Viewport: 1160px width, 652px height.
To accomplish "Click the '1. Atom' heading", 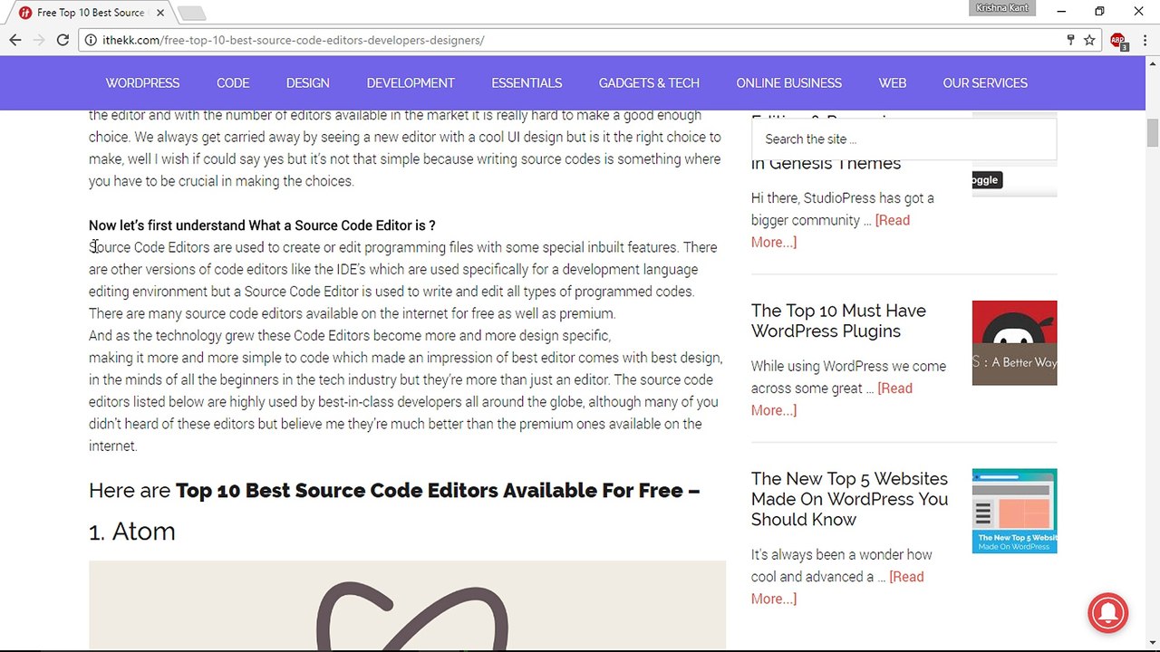I will pos(132,532).
